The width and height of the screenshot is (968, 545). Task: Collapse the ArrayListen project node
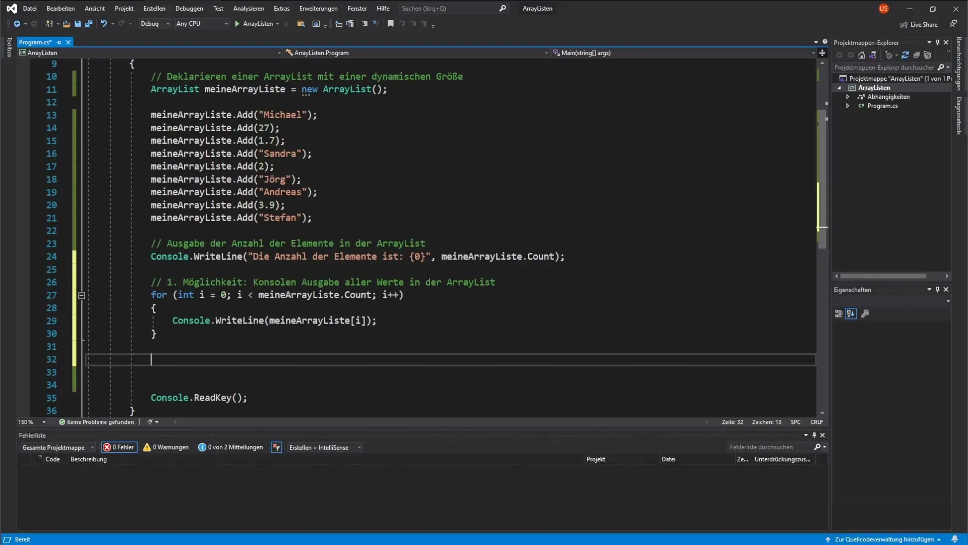839,88
